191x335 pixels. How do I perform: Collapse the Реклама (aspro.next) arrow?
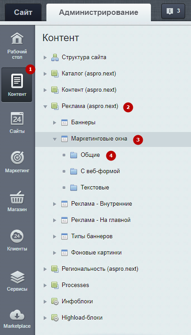pyautogui.click(x=45, y=106)
